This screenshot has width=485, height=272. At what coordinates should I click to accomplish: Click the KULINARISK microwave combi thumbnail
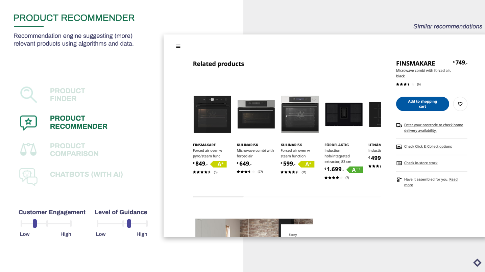pyautogui.click(x=256, y=114)
